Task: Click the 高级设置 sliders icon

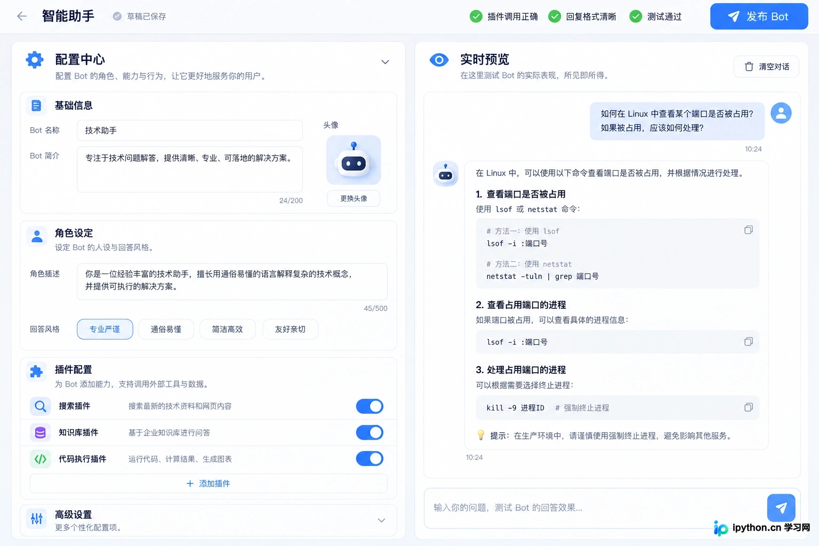Action: (x=36, y=518)
